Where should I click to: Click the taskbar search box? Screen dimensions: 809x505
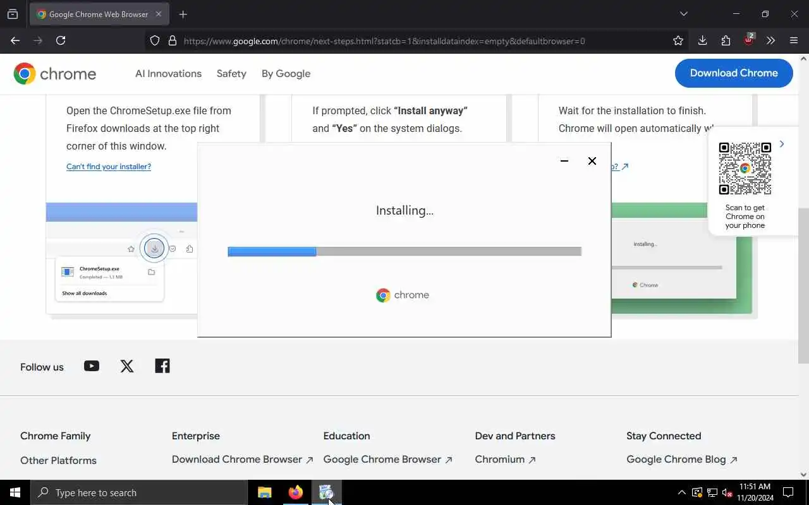point(139,492)
